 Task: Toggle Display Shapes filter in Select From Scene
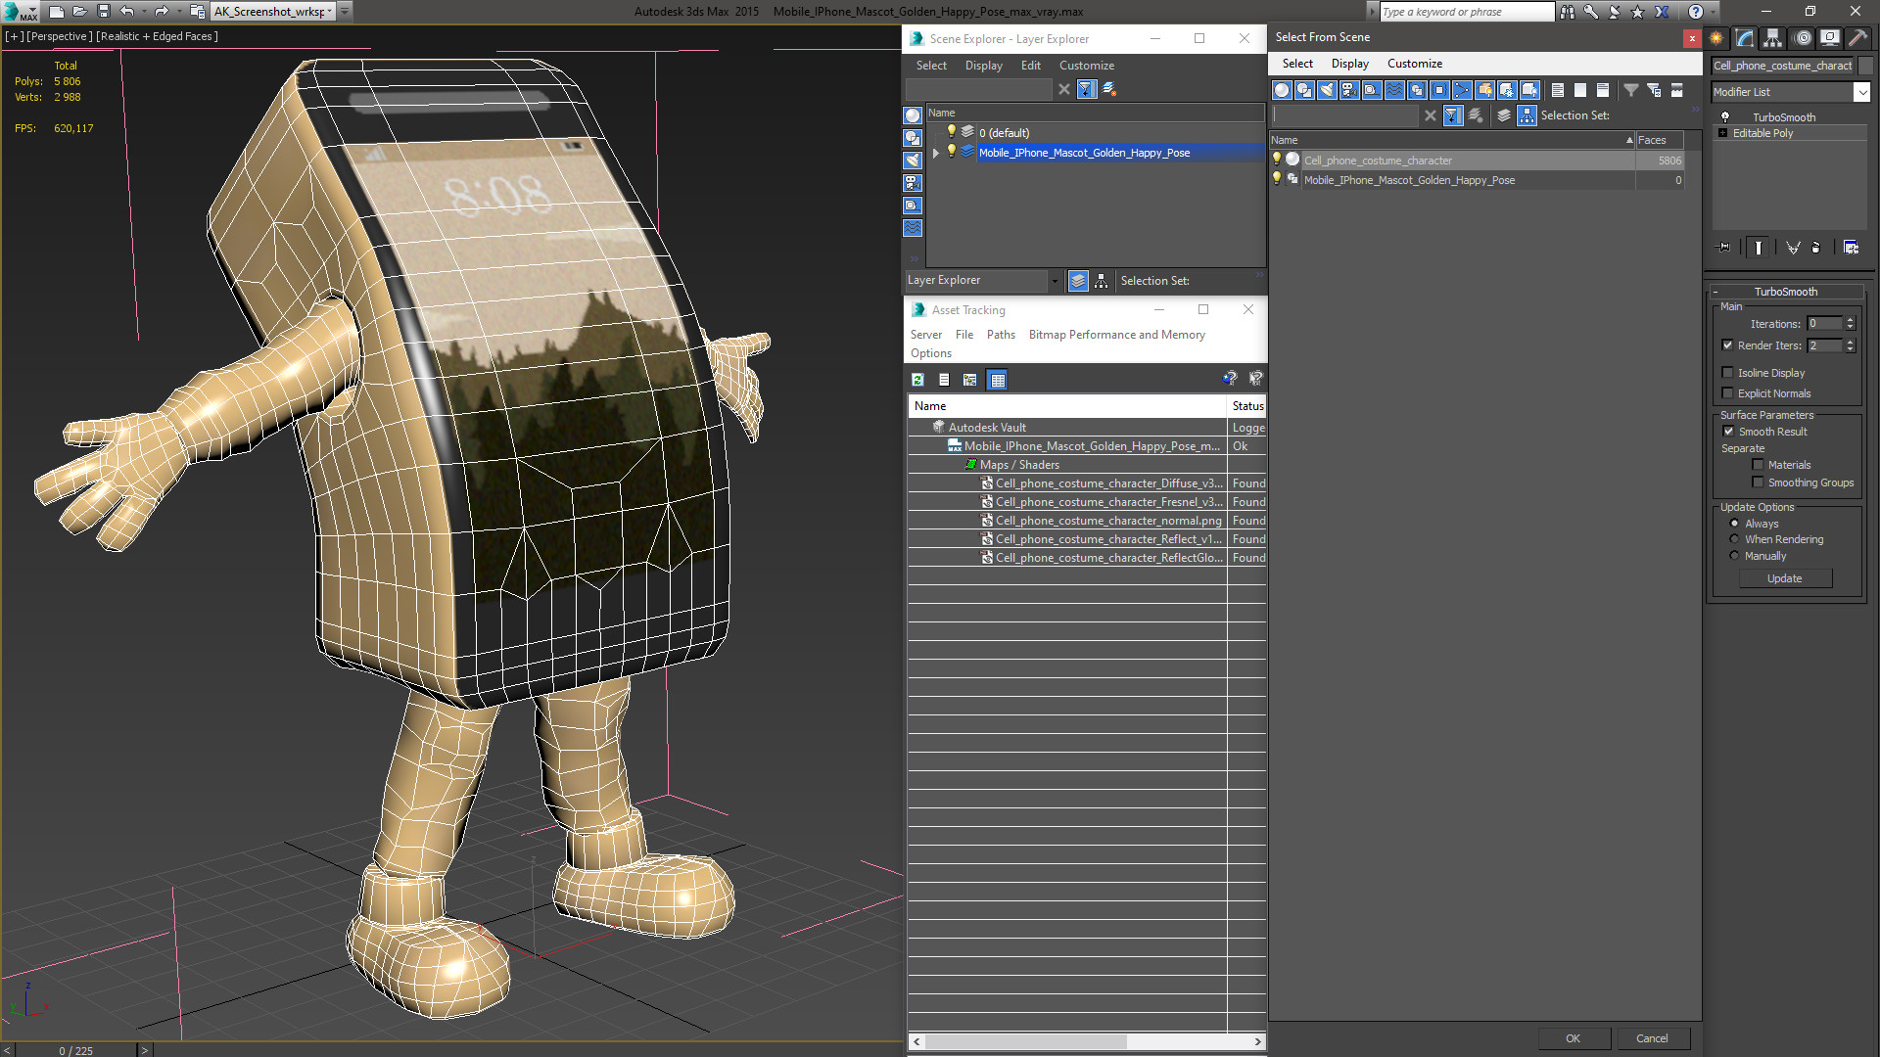1304,90
